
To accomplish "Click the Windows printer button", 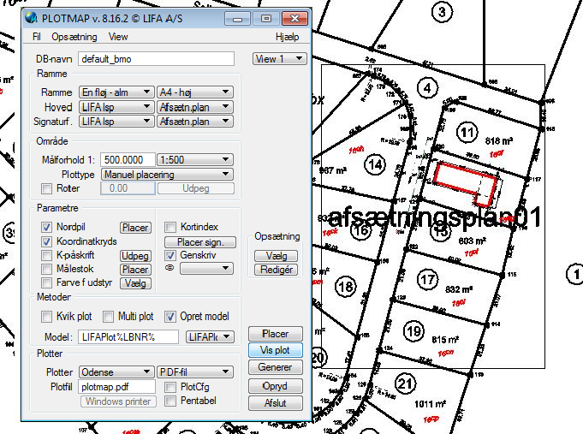I will [118, 401].
